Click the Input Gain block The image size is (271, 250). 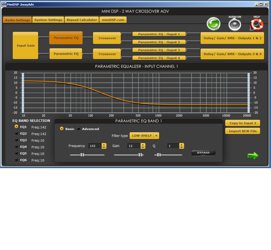[25, 46]
